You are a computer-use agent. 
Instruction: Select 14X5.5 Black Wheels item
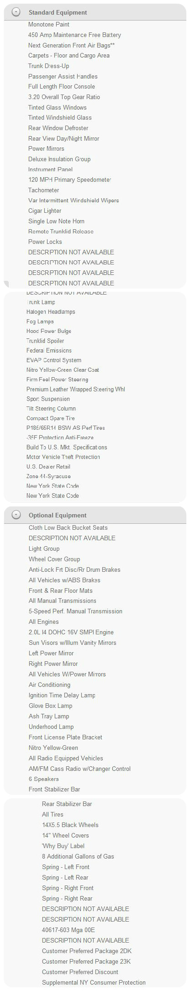coord(70,825)
